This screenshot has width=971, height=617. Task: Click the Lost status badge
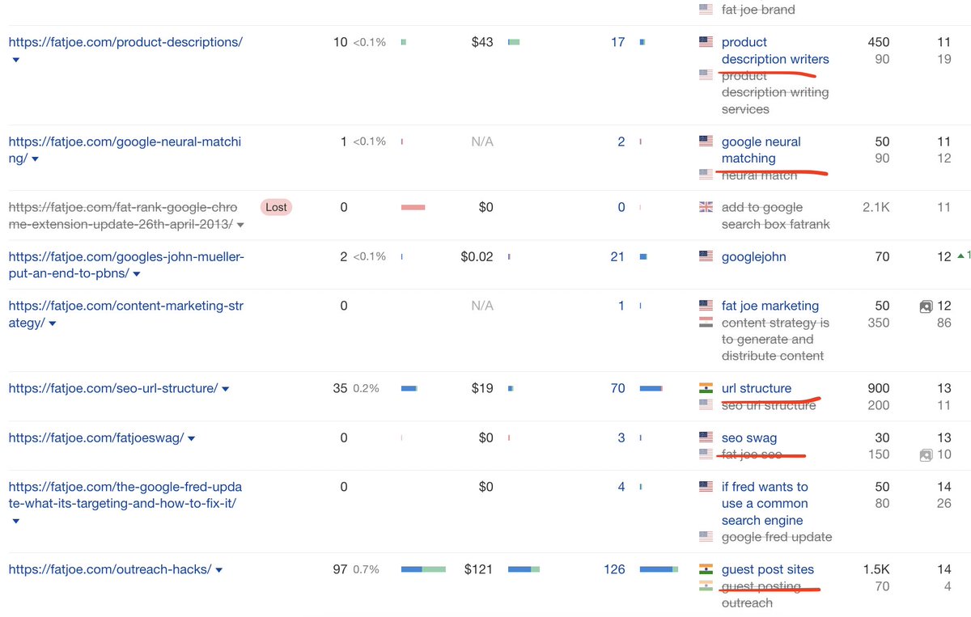coord(276,207)
